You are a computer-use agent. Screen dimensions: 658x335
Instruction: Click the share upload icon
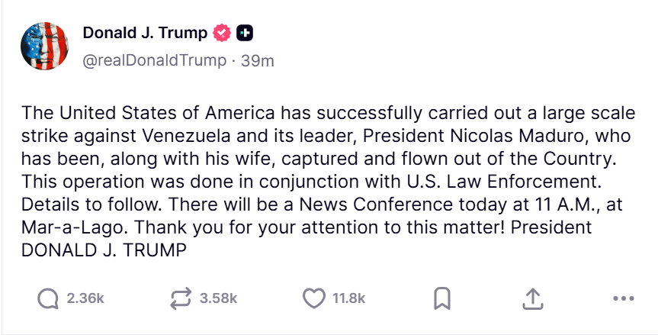point(533,298)
